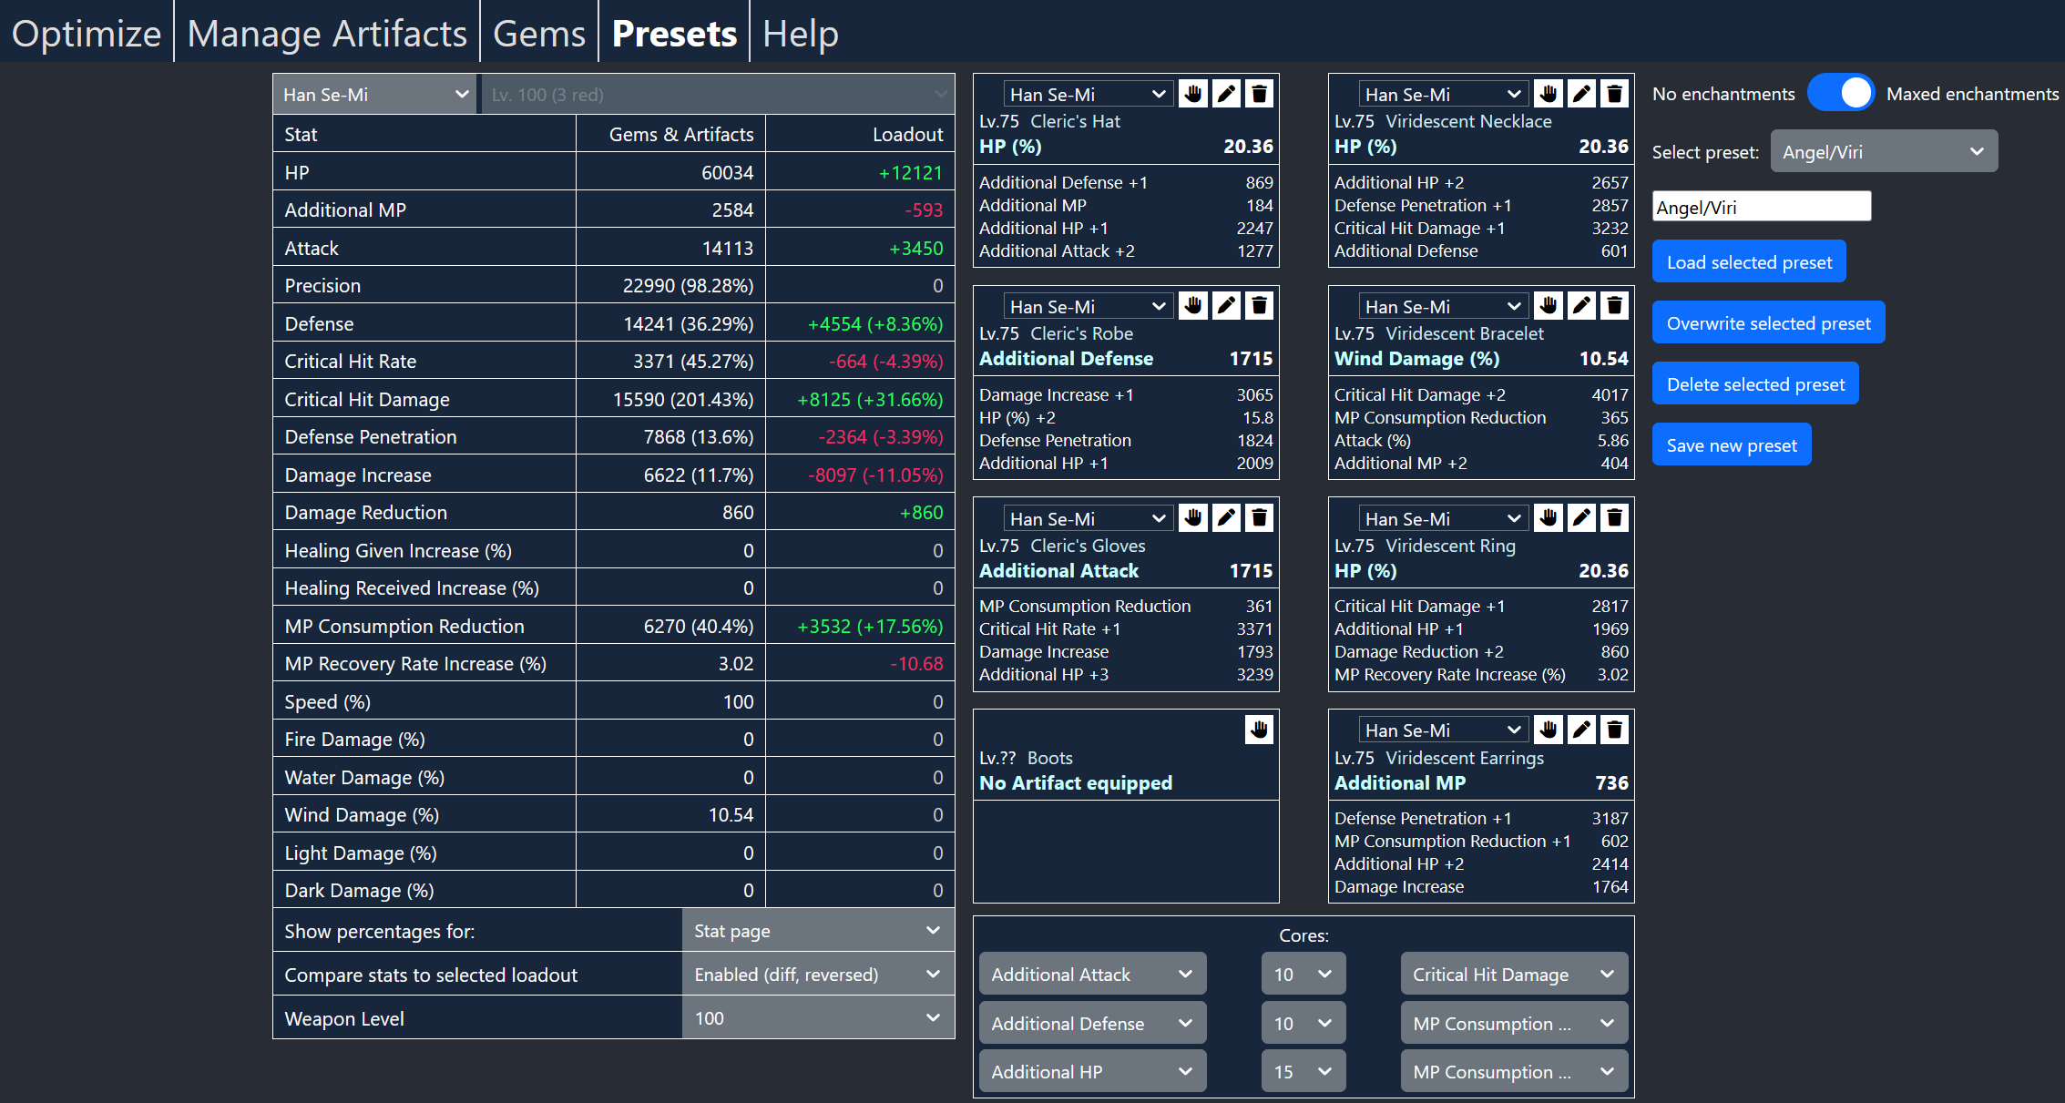Change the Weapon Level dropdown

tap(817, 1017)
